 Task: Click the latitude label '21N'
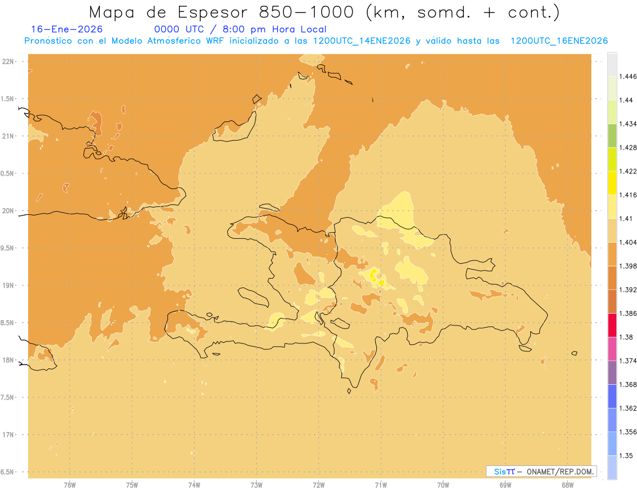coord(8,136)
